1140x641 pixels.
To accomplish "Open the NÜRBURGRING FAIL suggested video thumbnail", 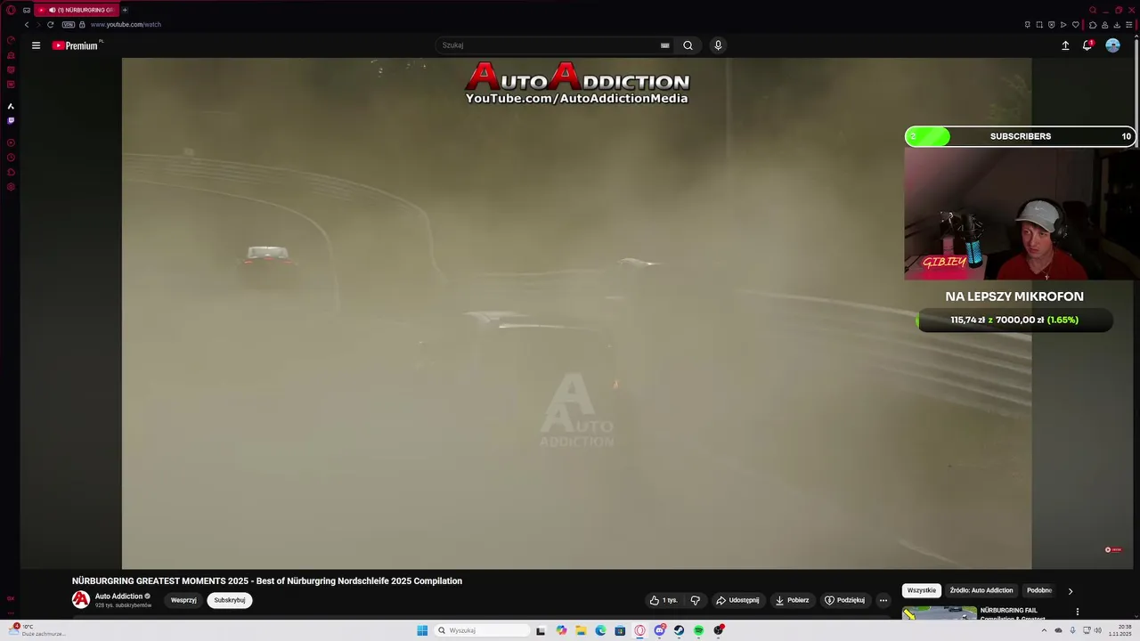I will point(940,613).
